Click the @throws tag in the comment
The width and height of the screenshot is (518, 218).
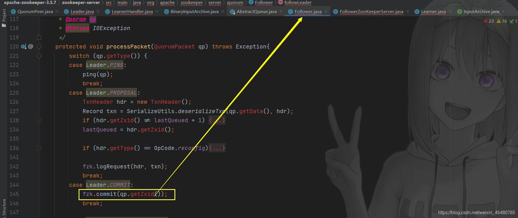[77, 28]
